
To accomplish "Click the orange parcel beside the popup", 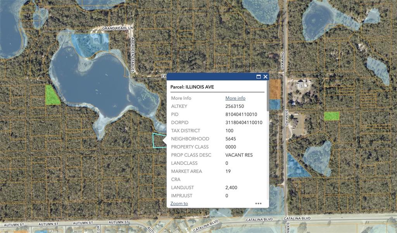I will [275, 89].
